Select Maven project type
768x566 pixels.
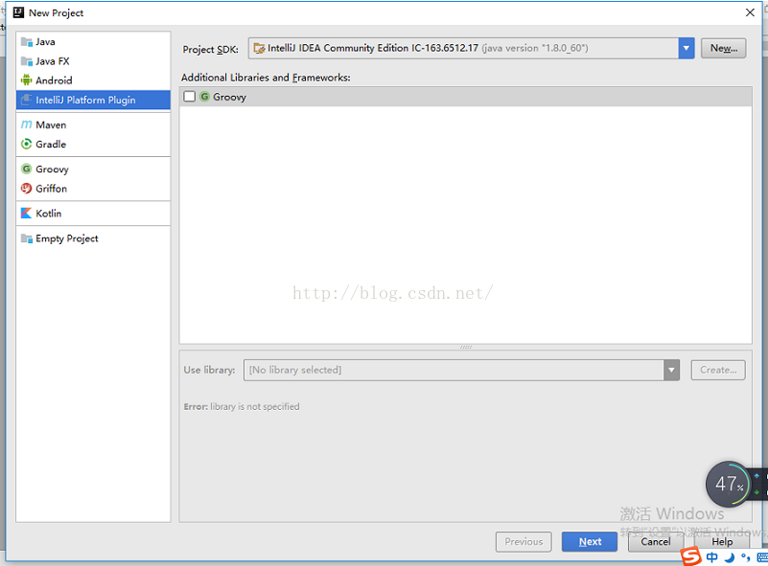[93, 125]
